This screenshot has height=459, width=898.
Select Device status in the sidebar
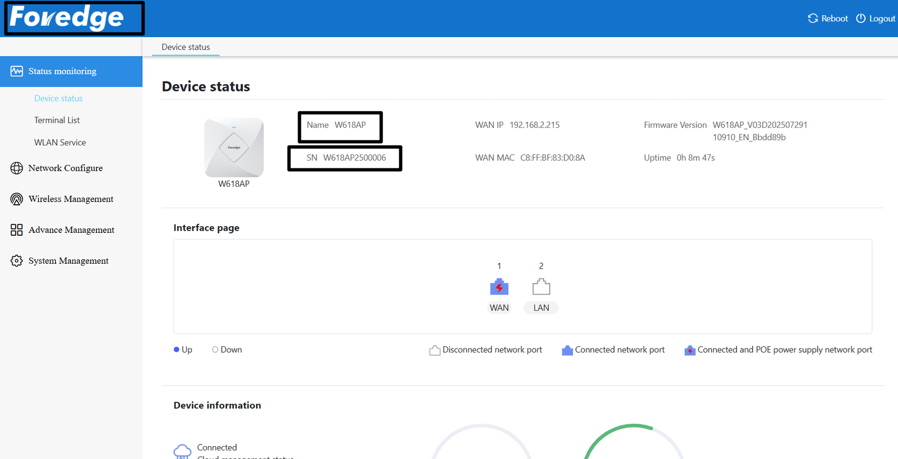pyautogui.click(x=58, y=98)
